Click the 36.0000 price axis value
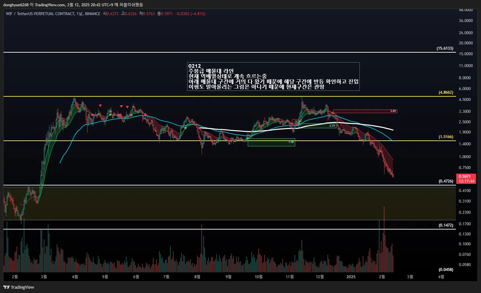Image resolution: width=481 pixels, height=293 pixels. tap(466, 21)
